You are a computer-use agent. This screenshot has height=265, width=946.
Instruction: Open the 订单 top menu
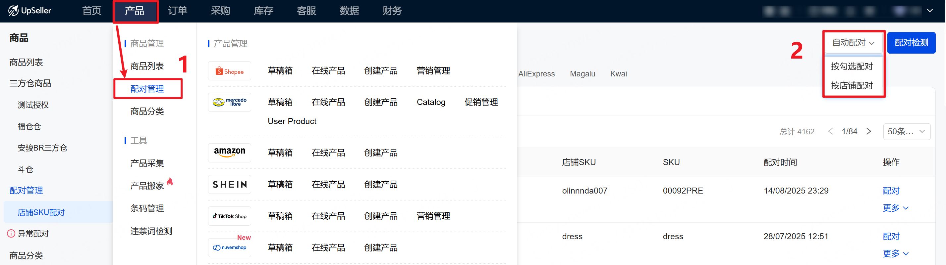177,11
